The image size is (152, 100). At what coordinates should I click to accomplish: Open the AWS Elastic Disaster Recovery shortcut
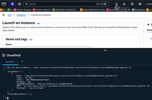click(x=65, y=10)
